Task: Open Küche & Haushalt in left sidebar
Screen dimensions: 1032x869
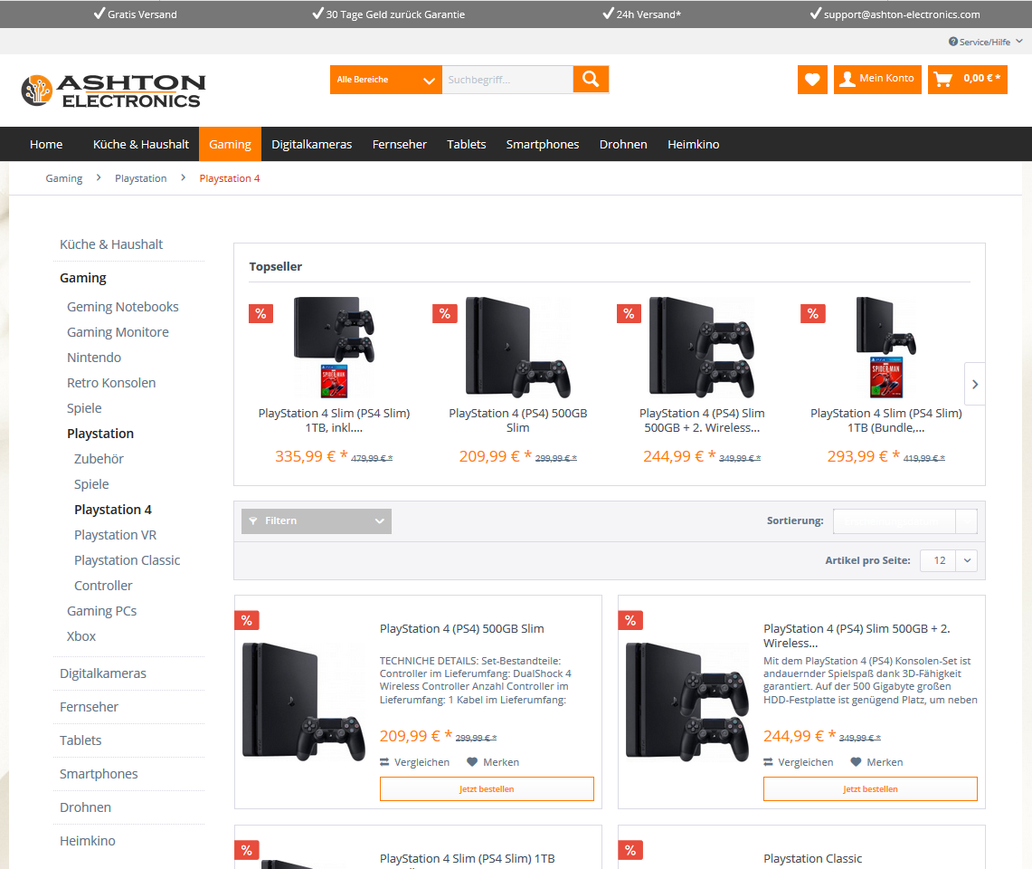Action: (x=111, y=244)
